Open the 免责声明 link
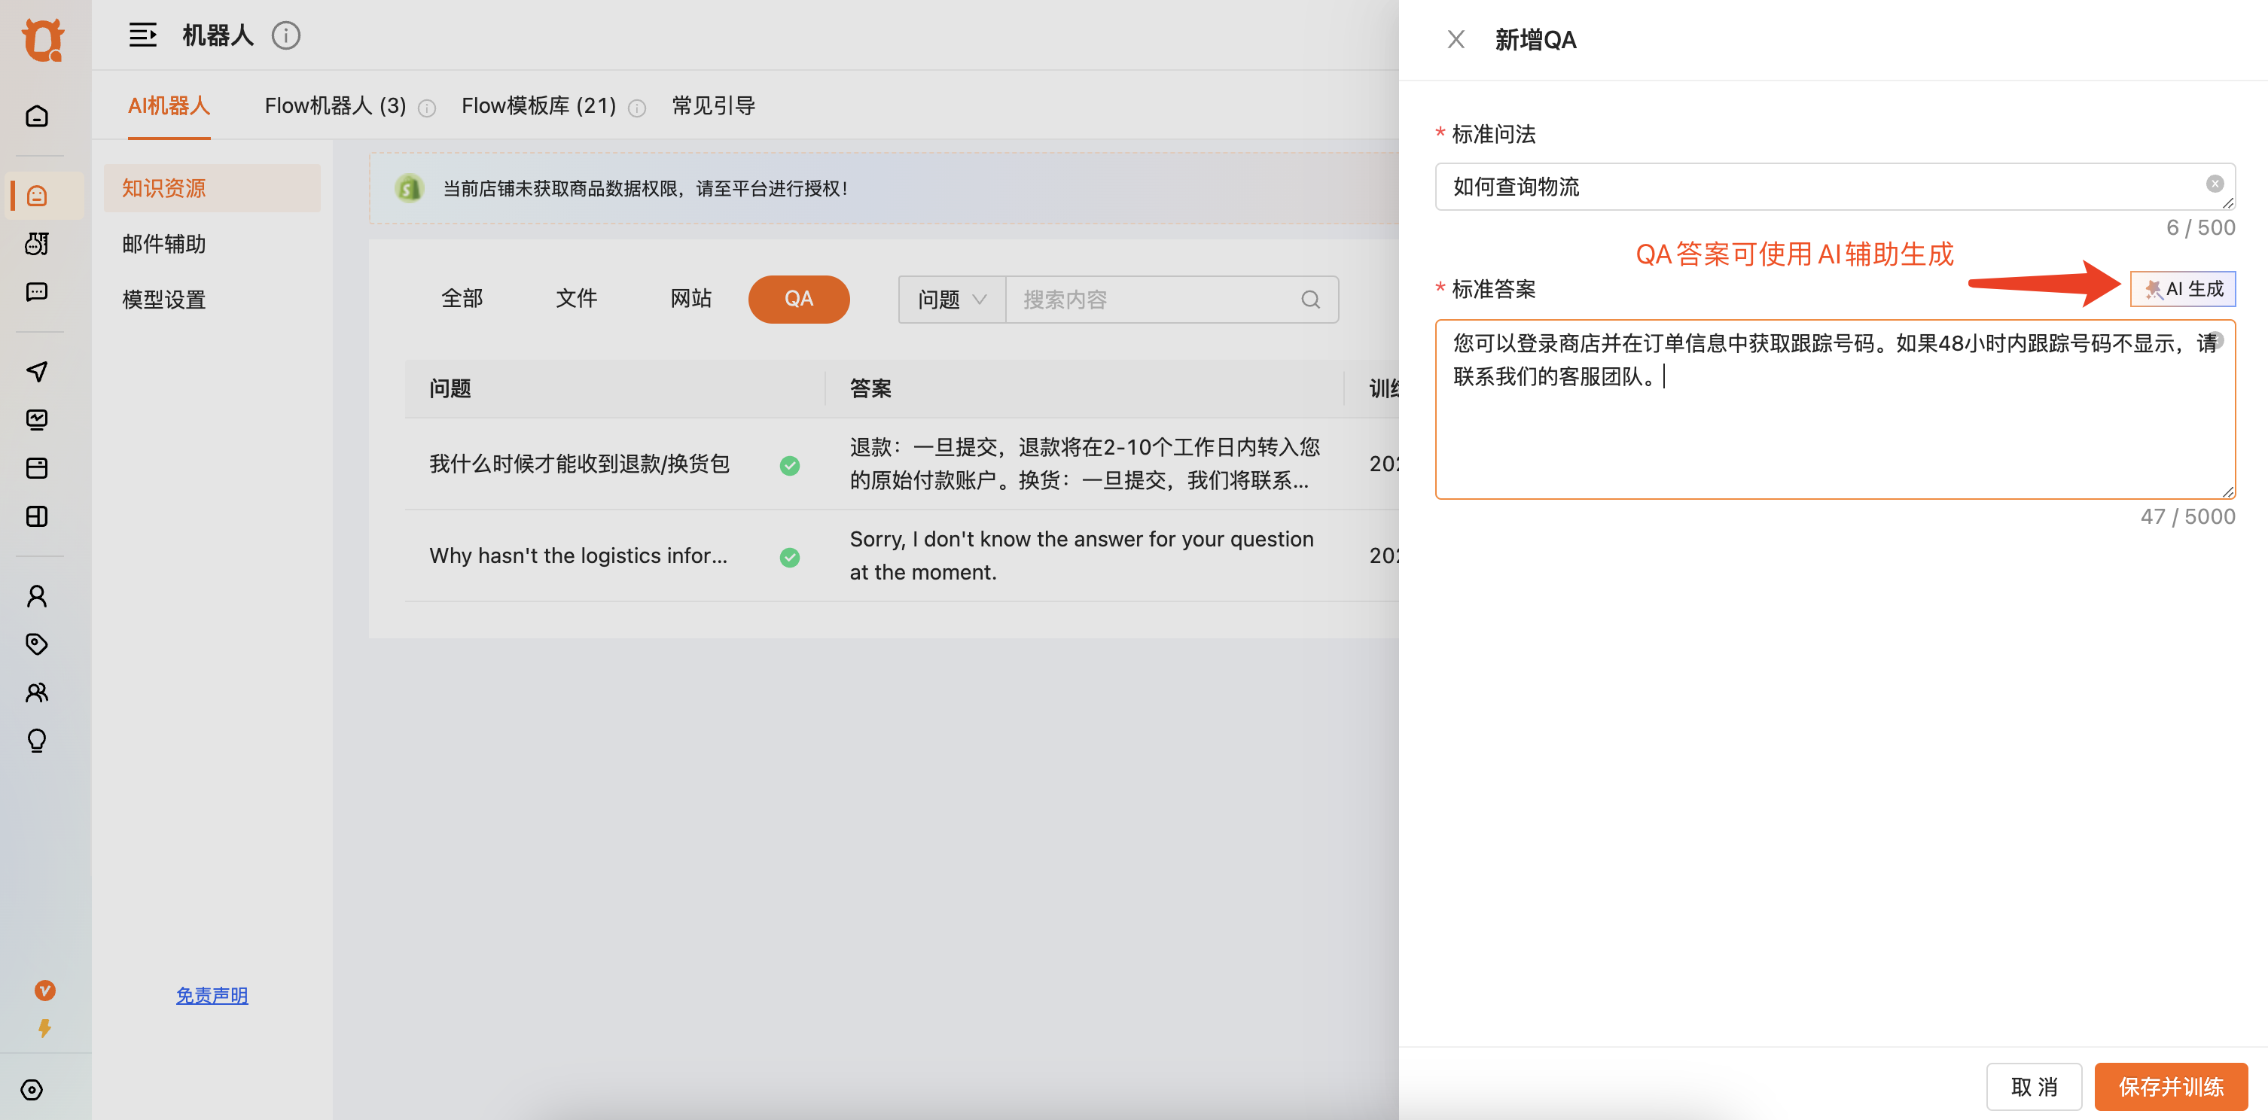This screenshot has height=1120, width=2268. [212, 995]
